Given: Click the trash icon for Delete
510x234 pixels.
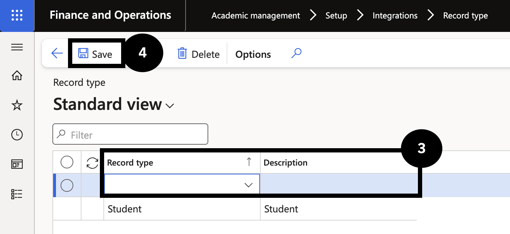Looking at the screenshot, I should (x=182, y=54).
